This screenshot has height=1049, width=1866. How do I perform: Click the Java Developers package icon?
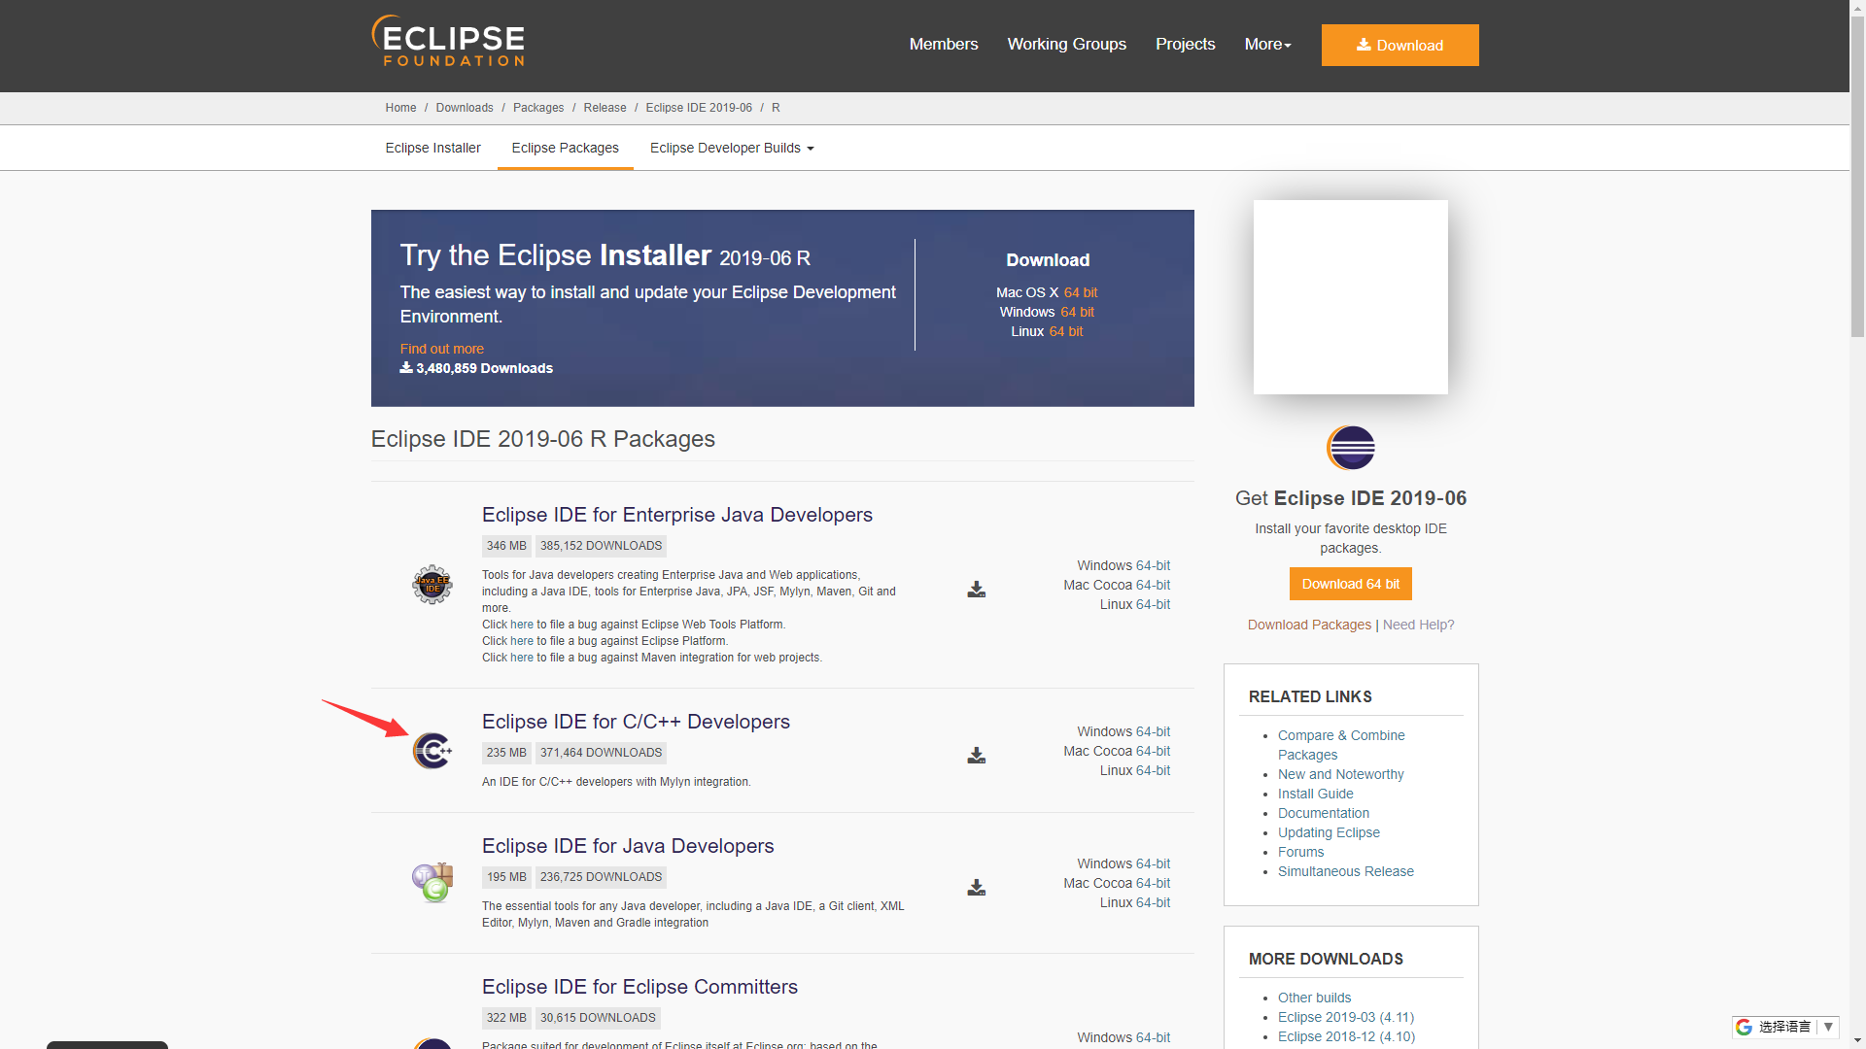pyautogui.click(x=432, y=882)
